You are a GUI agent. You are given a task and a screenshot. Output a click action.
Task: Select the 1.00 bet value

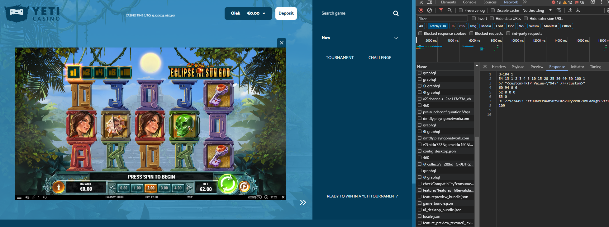coord(137,188)
